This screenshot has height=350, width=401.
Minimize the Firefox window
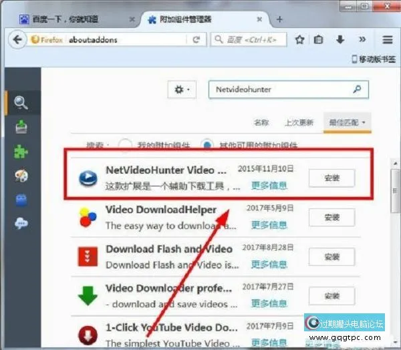[348, 6]
